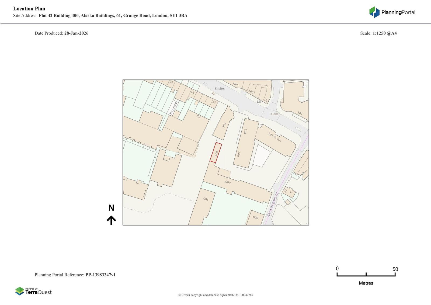Image resolution: width=431 pixels, height=305 pixels.
Task: Click the Planning Portal logo icon
Action: (374, 12)
